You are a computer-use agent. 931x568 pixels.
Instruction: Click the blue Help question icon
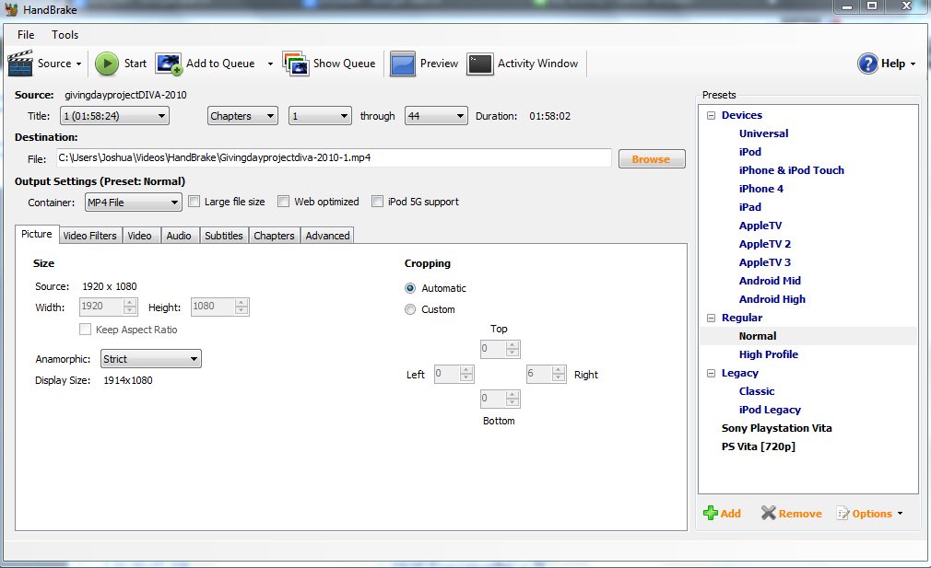(x=867, y=64)
